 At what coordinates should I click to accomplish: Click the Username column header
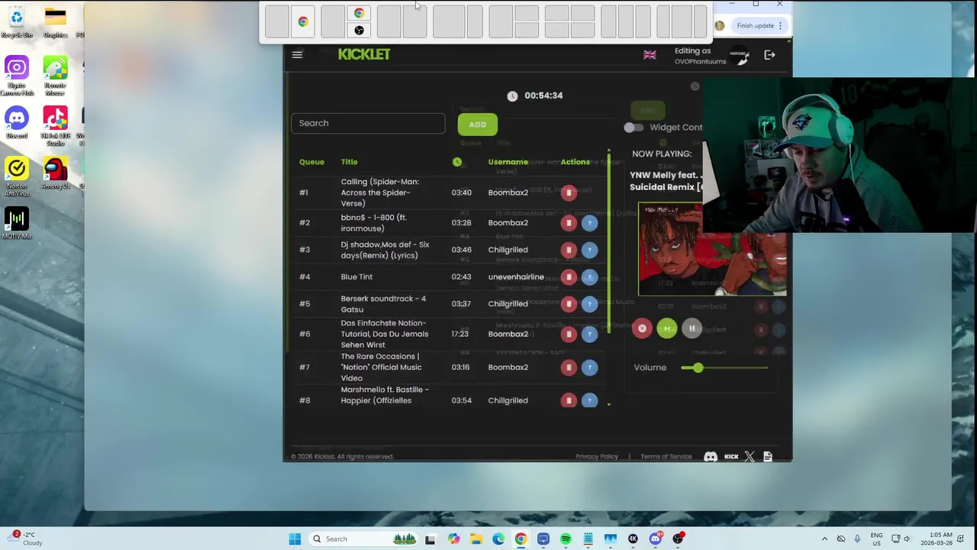tap(508, 162)
